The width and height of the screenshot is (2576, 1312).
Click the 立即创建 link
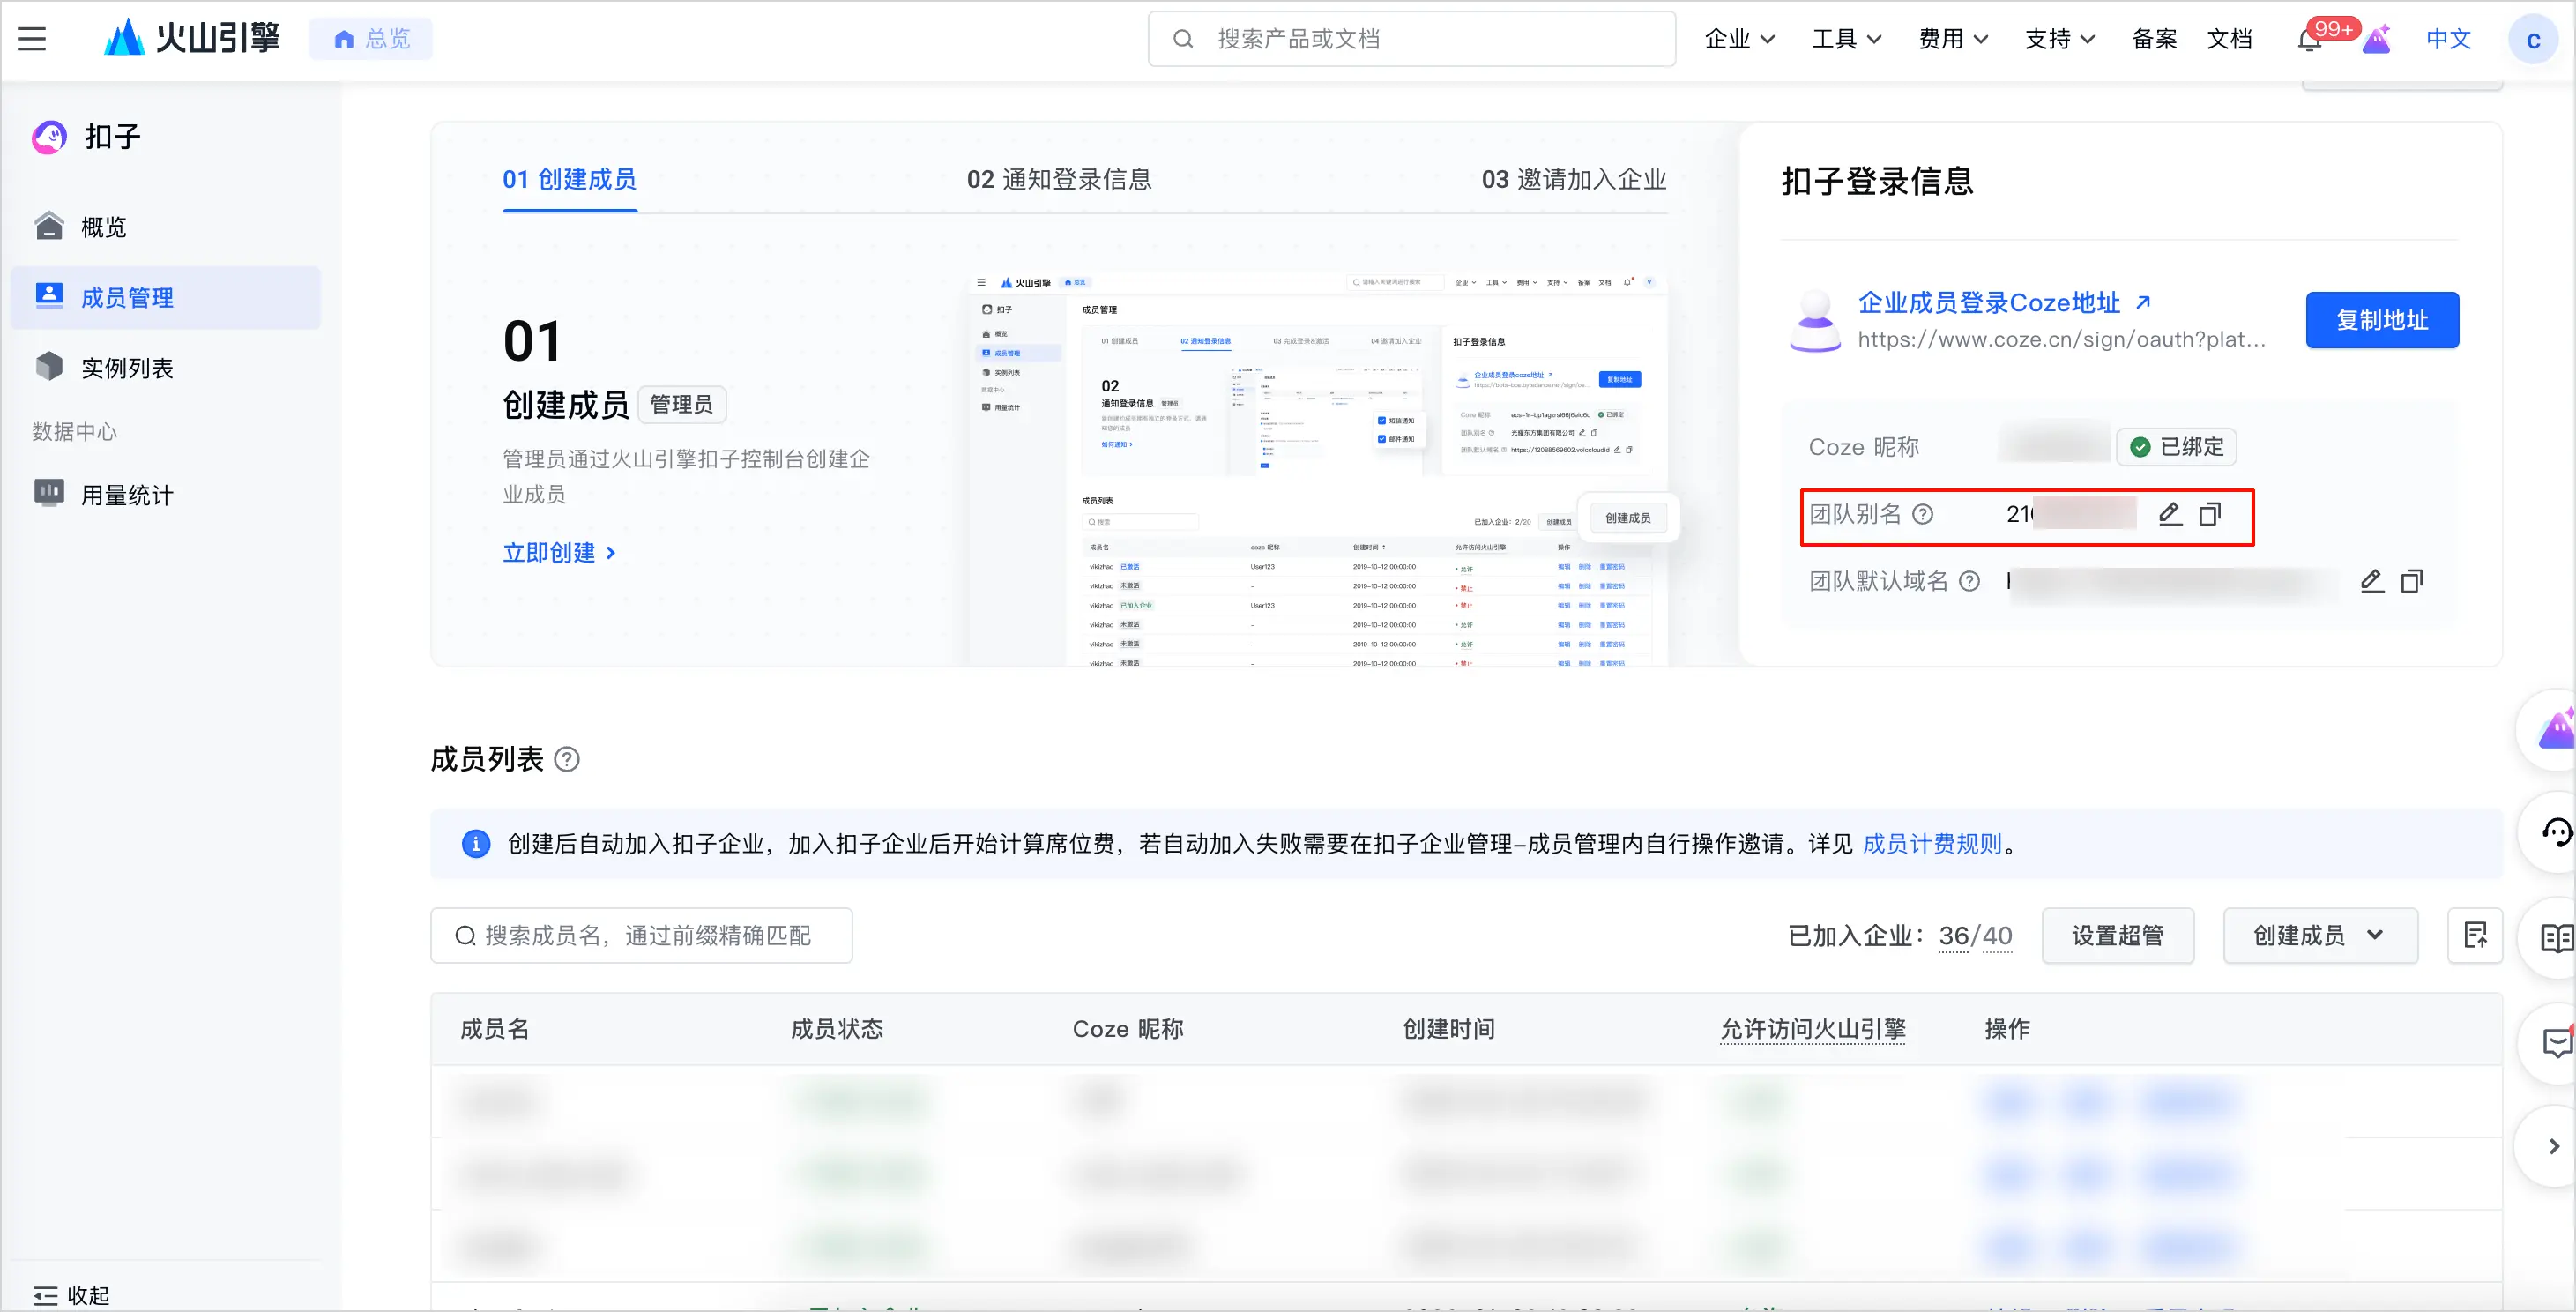click(x=559, y=553)
